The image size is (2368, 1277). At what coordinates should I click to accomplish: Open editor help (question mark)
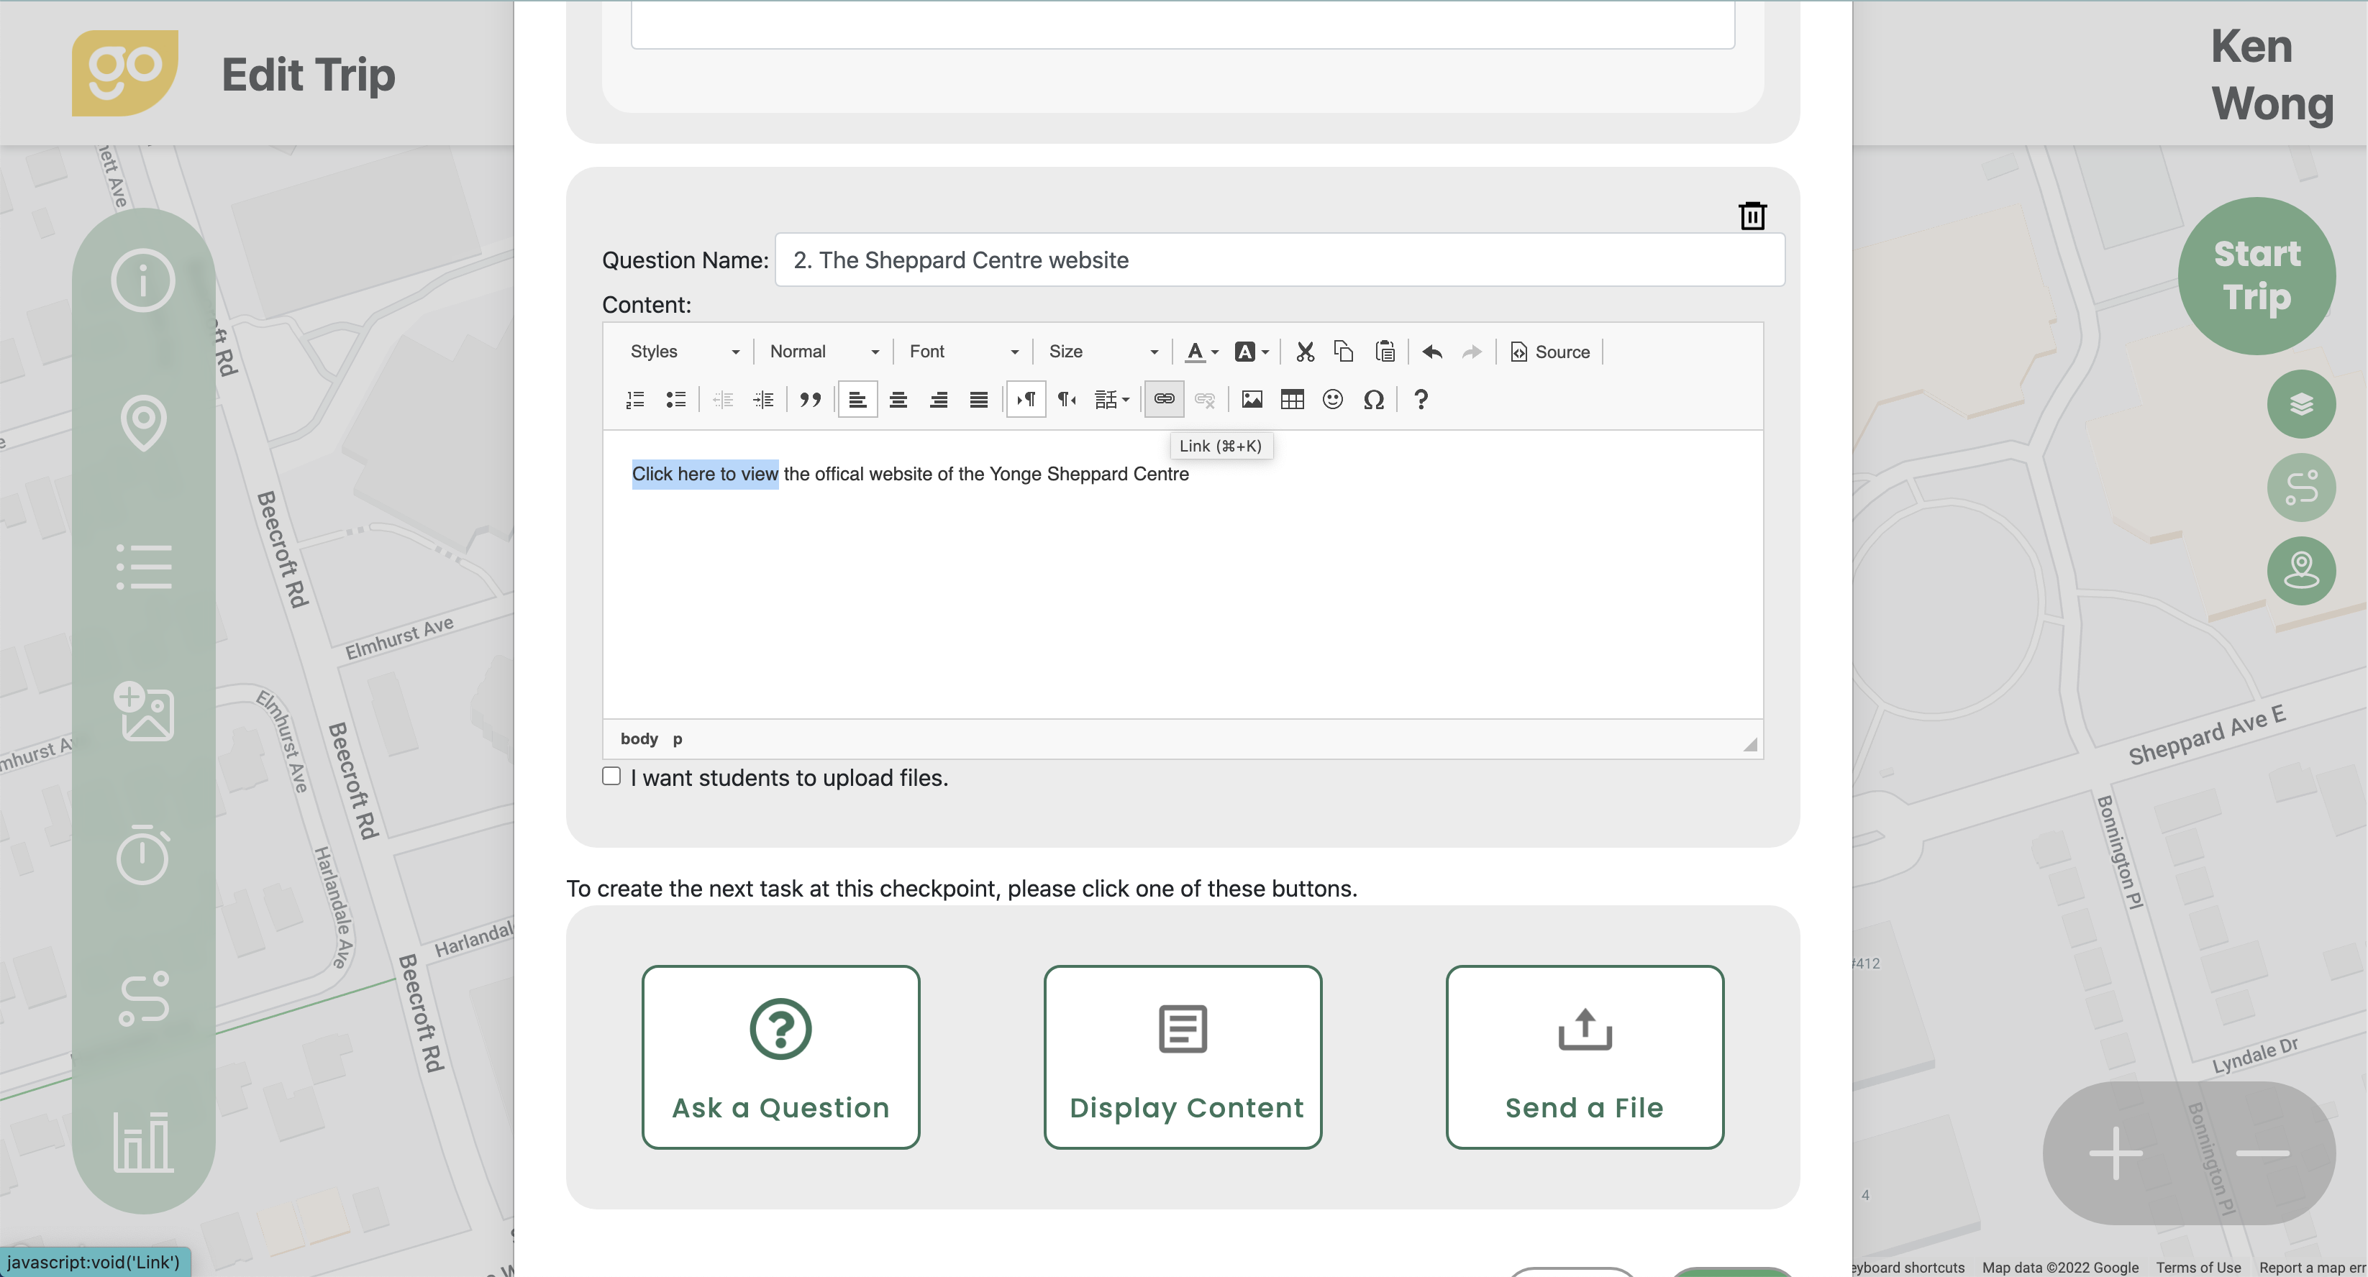point(1420,400)
